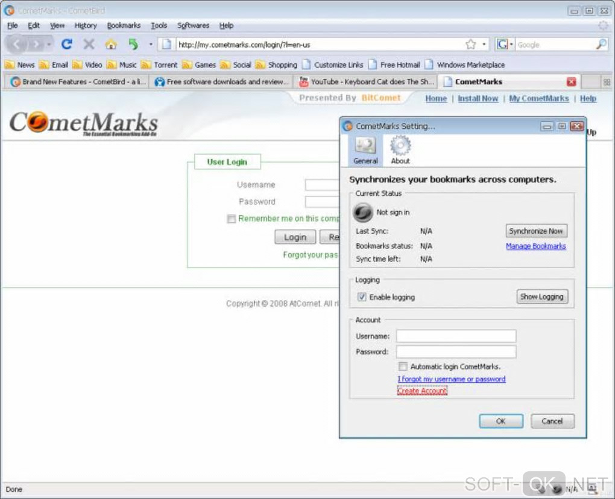This screenshot has width=615, height=499.
Task: Click the Synchronize Now button
Action: pyautogui.click(x=536, y=231)
